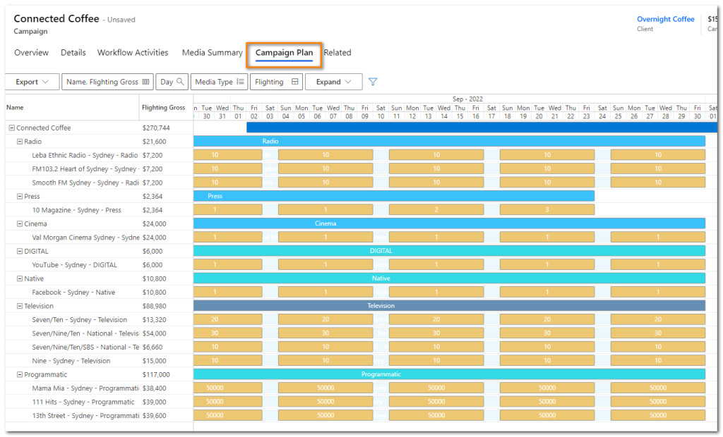Click the Media Type grouping list icon

pyautogui.click(x=241, y=82)
